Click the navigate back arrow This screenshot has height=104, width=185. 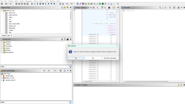tap(6, 4)
